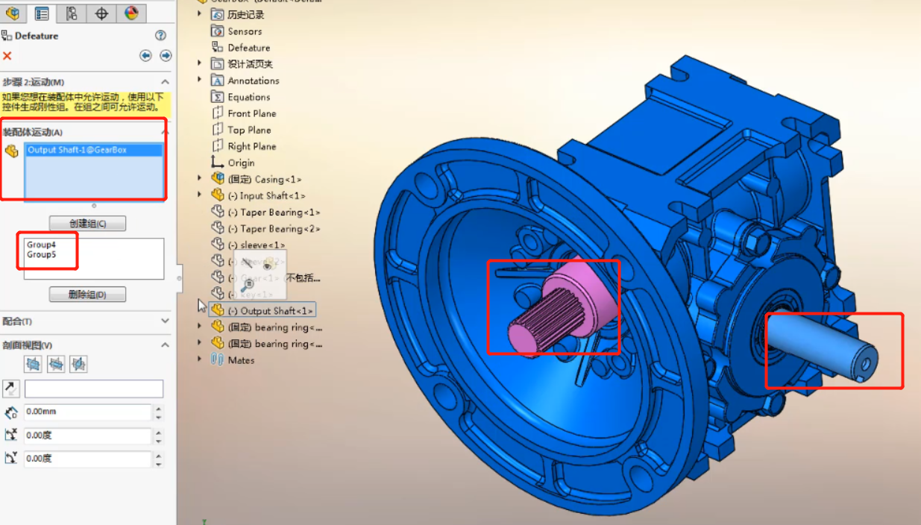Click the reverse section direction arrow button

click(x=11, y=389)
